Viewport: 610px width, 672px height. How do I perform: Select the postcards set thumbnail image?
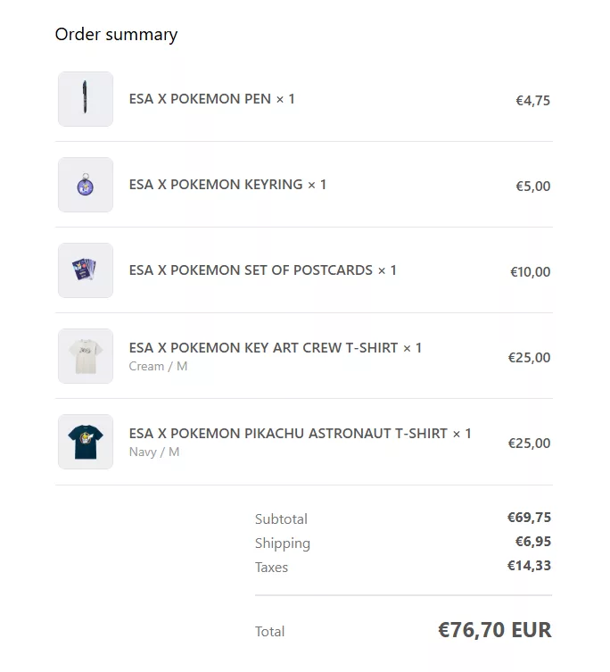click(x=86, y=270)
